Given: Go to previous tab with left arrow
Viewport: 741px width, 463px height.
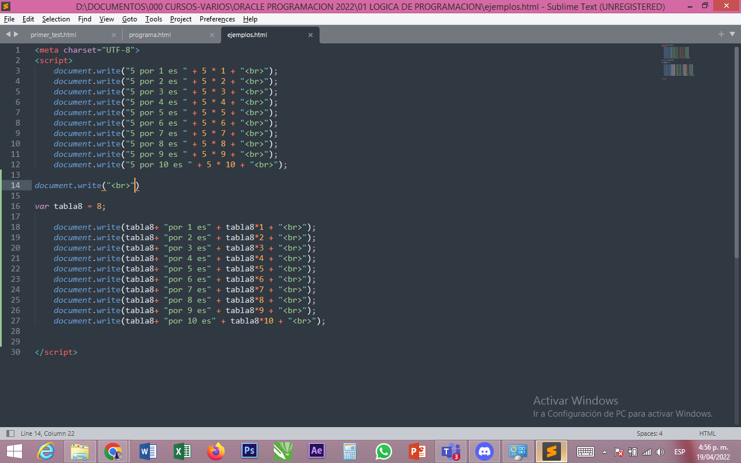Looking at the screenshot, I should [8, 34].
